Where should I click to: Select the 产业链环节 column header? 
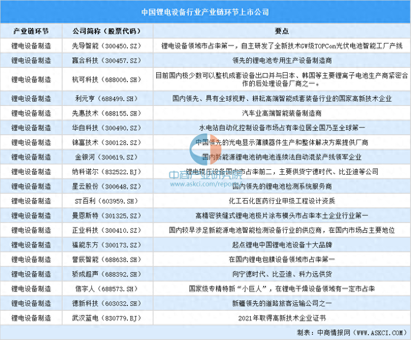(31, 31)
